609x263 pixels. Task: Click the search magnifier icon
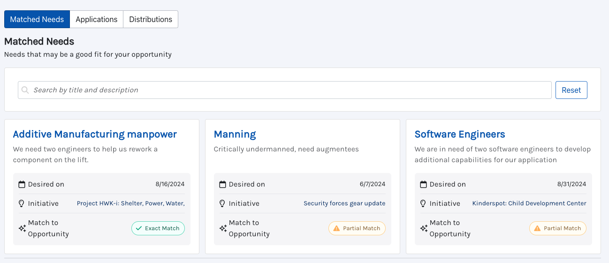pyautogui.click(x=25, y=90)
